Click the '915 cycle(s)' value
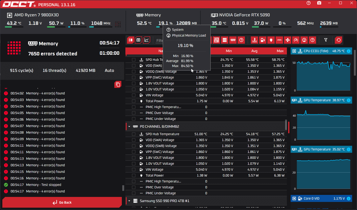This screenshot has height=210, width=357. (x=21, y=71)
